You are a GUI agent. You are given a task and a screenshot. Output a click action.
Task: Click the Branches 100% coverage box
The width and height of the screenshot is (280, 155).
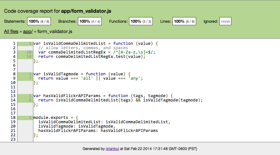point(90,21)
